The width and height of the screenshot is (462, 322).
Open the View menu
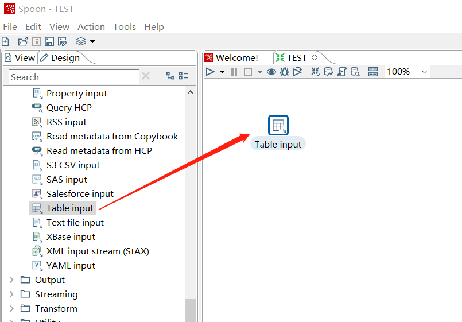[x=59, y=27]
